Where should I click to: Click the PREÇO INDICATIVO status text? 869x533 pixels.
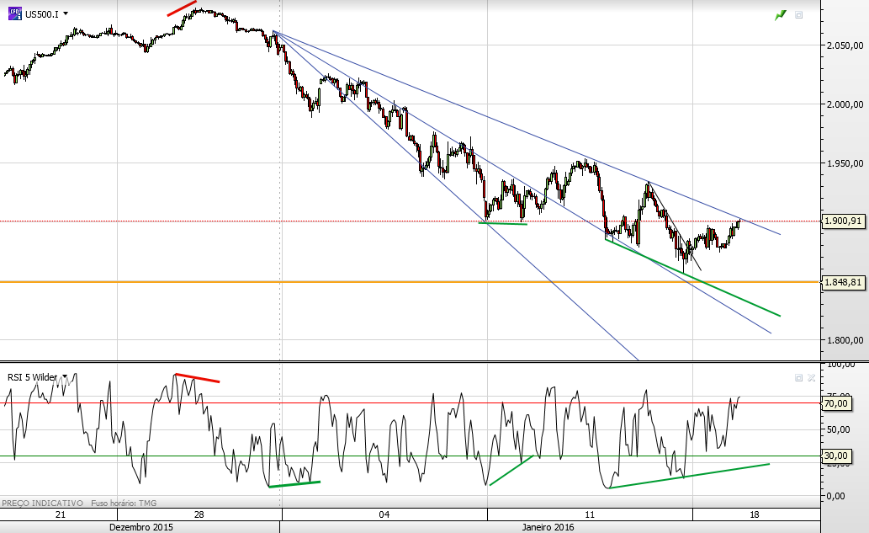point(43,503)
